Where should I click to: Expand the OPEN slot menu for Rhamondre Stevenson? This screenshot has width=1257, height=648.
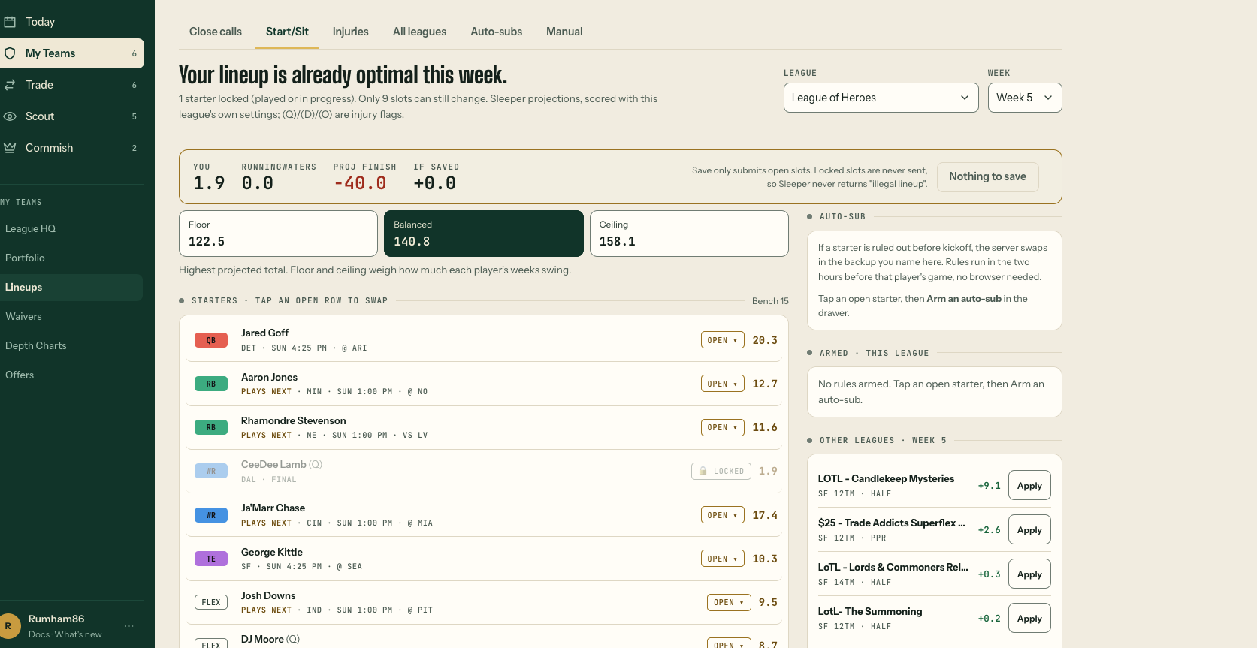click(x=723, y=427)
